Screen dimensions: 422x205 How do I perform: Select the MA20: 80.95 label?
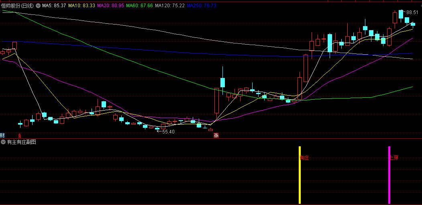(x=110, y=5)
